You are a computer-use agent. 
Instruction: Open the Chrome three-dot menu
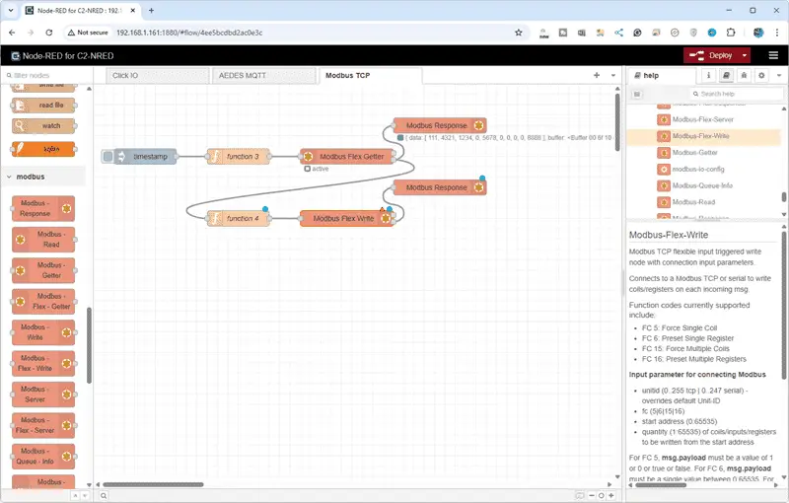(776, 33)
